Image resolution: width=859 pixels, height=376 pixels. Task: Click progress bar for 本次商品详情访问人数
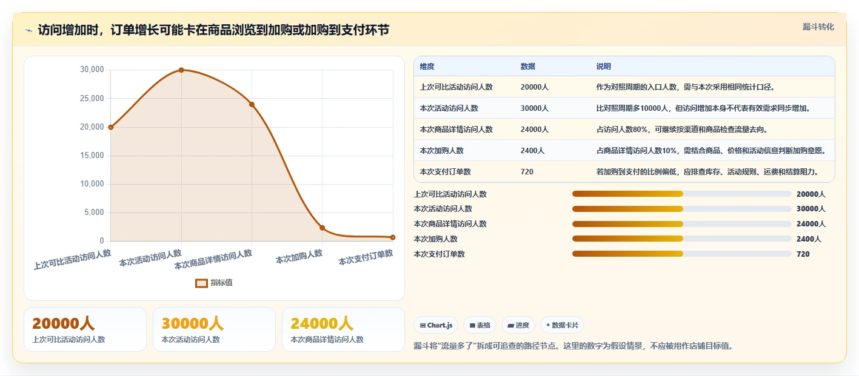tap(682, 224)
